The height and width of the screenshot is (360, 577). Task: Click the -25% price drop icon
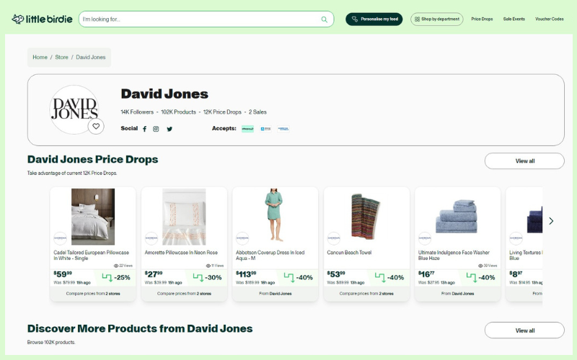(107, 277)
